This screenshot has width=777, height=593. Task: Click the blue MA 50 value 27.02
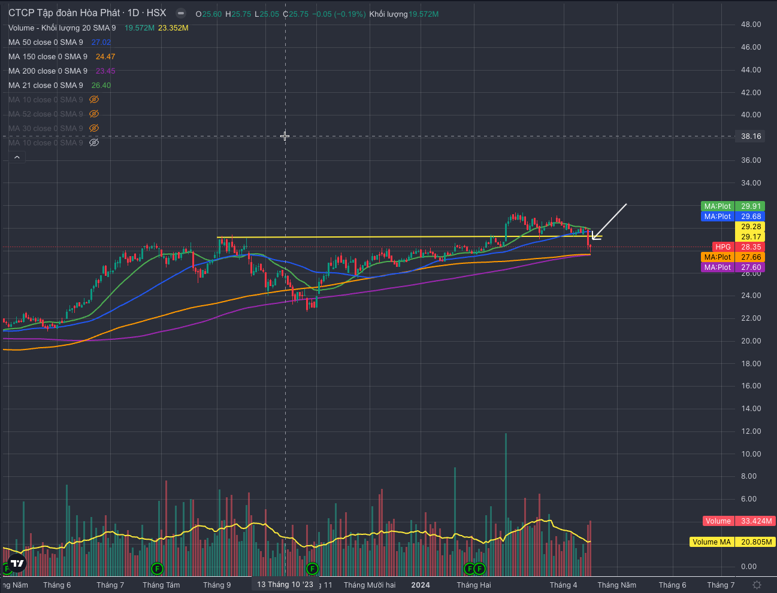coord(101,42)
